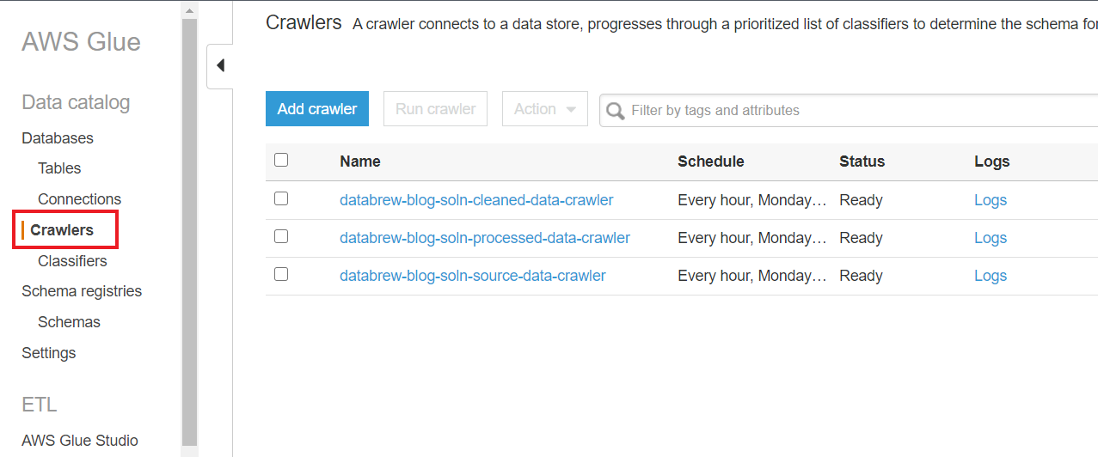Open the databrew-blog-soln-source-data-crawler link
This screenshot has height=457, width=1098.
tap(472, 276)
